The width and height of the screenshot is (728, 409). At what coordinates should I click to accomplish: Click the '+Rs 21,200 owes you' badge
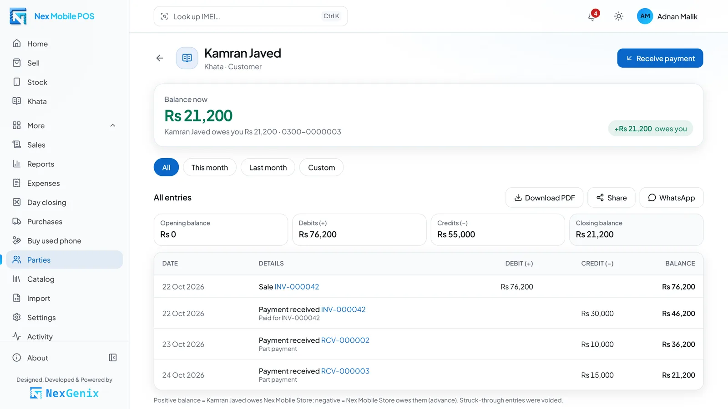pyautogui.click(x=651, y=129)
